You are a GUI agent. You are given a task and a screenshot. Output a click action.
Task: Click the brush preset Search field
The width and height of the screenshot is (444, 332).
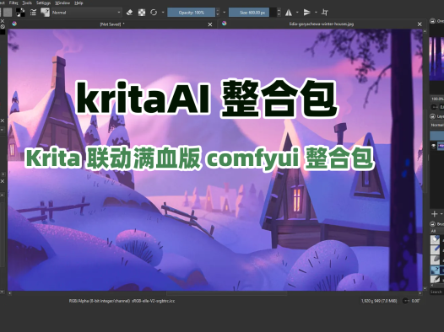tap(436, 292)
